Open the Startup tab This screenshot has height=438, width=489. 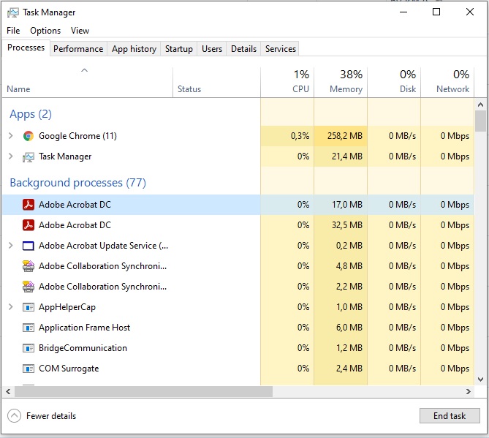pyautogui.click(x=178, y=49)
